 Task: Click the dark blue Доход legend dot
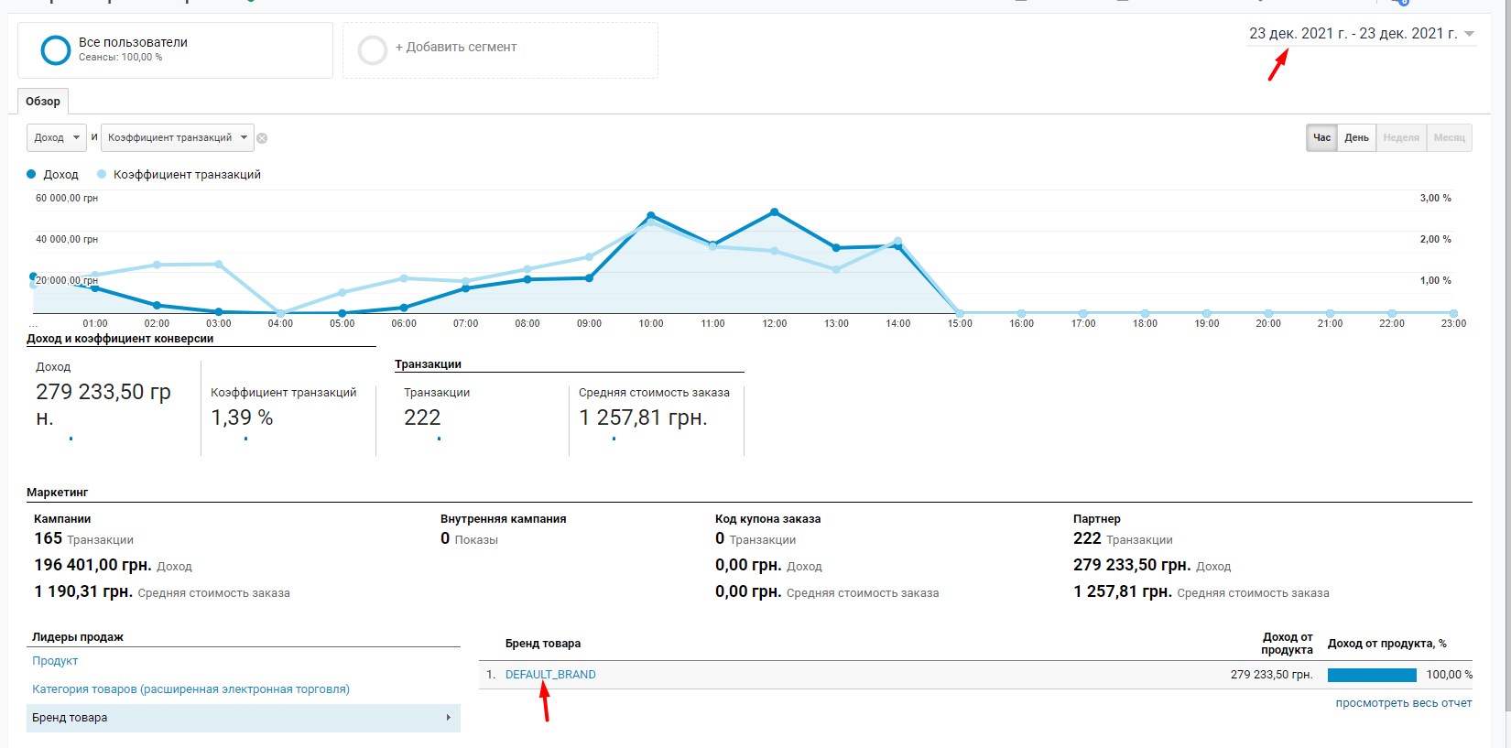click(x=32, y=174)
